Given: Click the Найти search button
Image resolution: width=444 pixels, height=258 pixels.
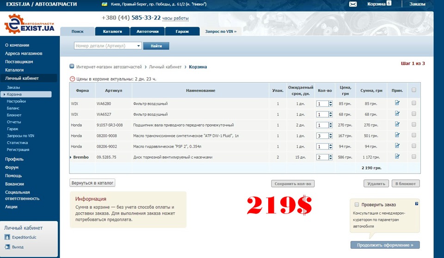Looking at the screenshot, I should [156, 46].
